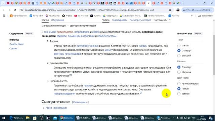Open Агент (экономика) link
This screenshot has height=121, width=215.
coord(56,108)
